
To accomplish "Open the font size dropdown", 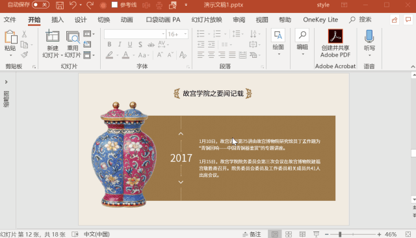I will click(x=185, y=34).
